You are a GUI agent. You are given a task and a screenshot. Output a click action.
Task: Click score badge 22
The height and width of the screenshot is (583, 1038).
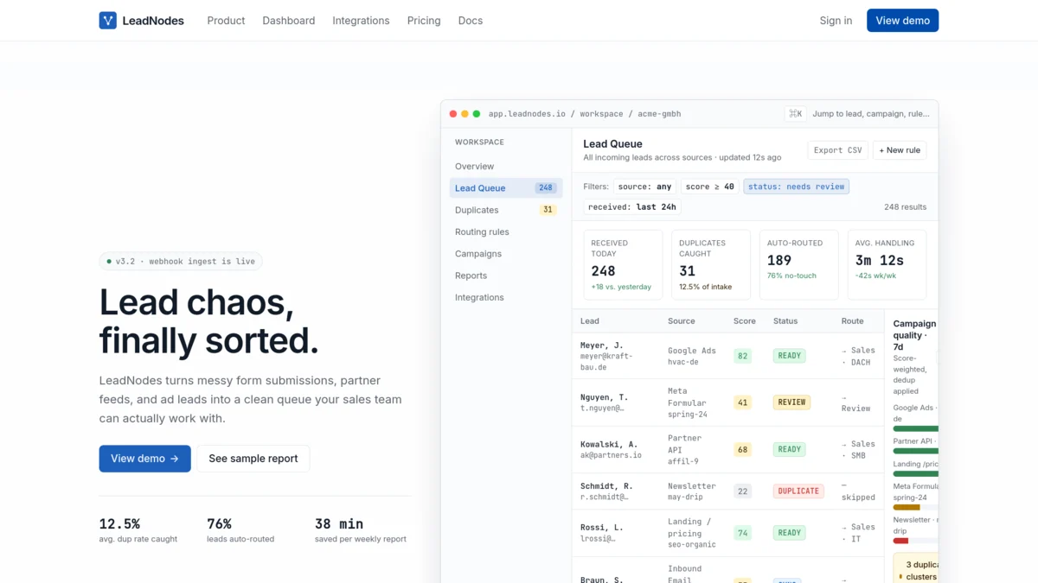742,491
